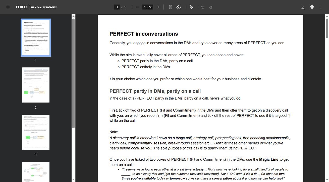Click the document scrollbar up arrow
Image resolution: width=329 pixels, height=182 pixels.
327,16
